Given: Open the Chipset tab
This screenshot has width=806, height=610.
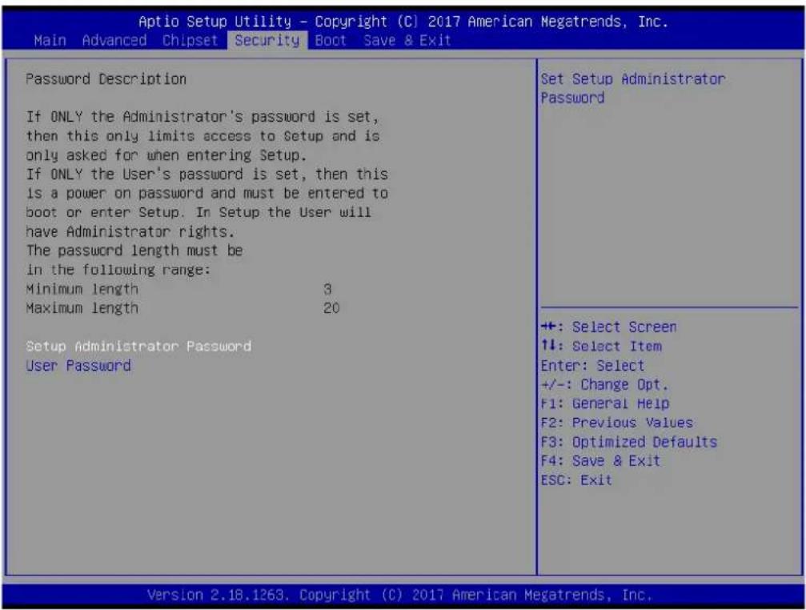Looking at the screenshot, I should [x=190, y=41].
